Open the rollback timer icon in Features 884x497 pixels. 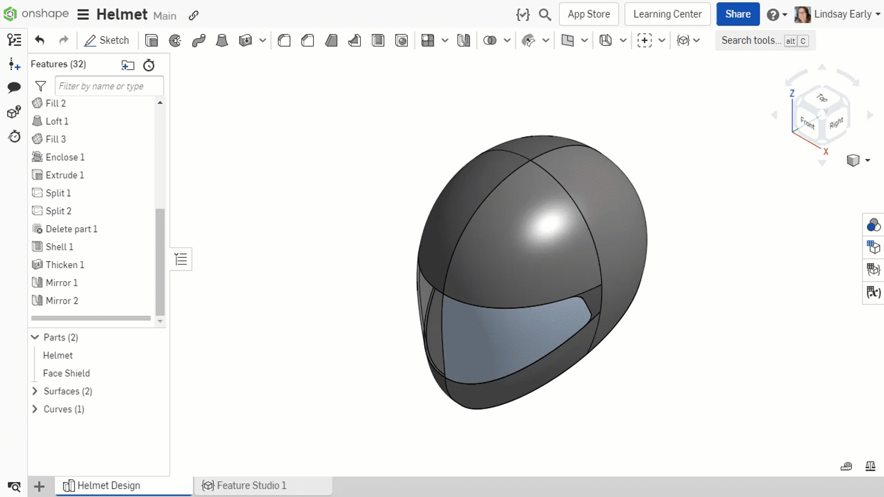(x=149, y=65)
